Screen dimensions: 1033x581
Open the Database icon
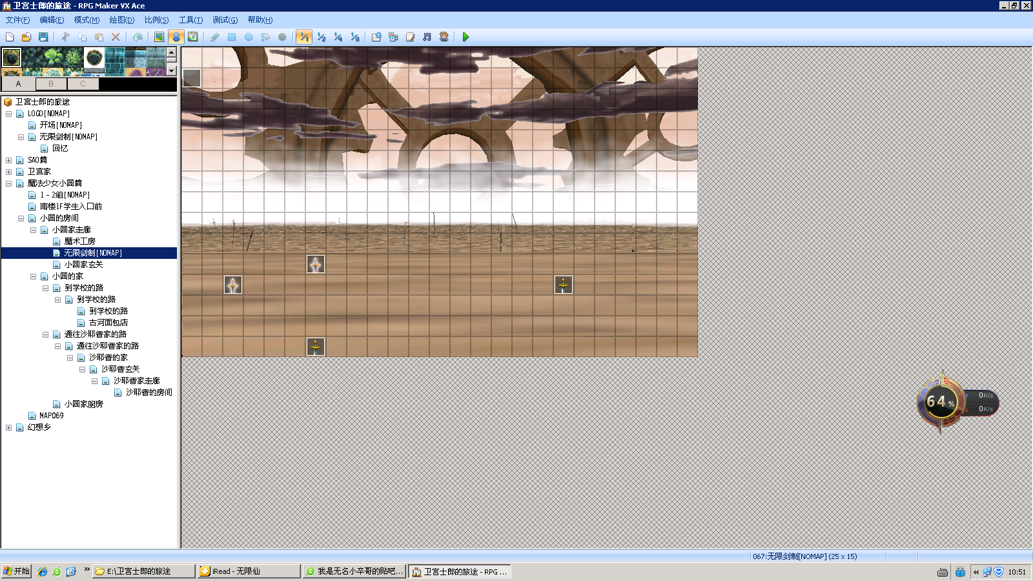(376, 37)
